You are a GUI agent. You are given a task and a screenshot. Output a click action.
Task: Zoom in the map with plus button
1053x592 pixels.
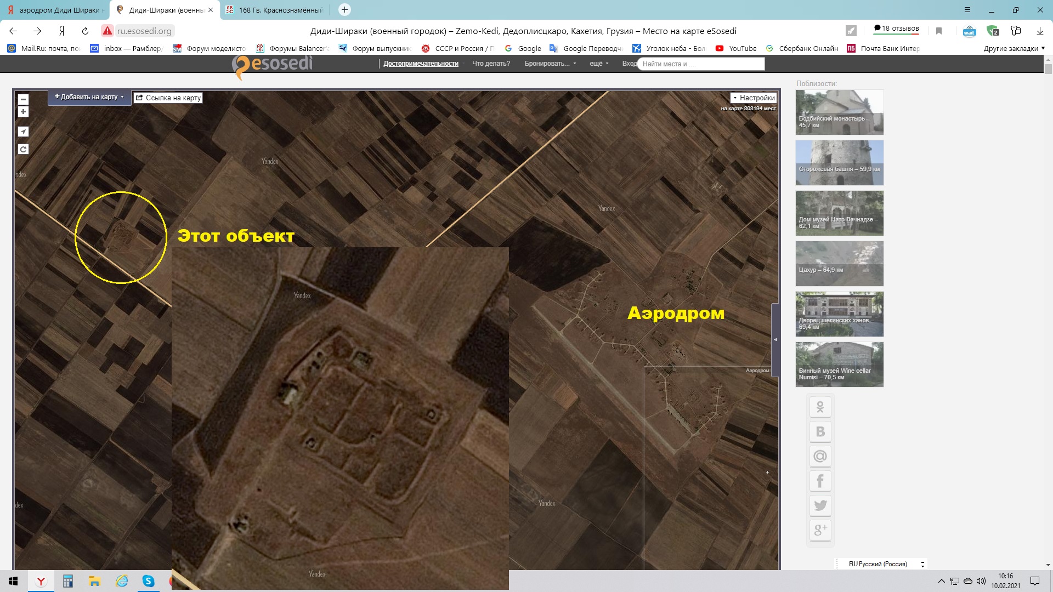click(x=23, y=112)
